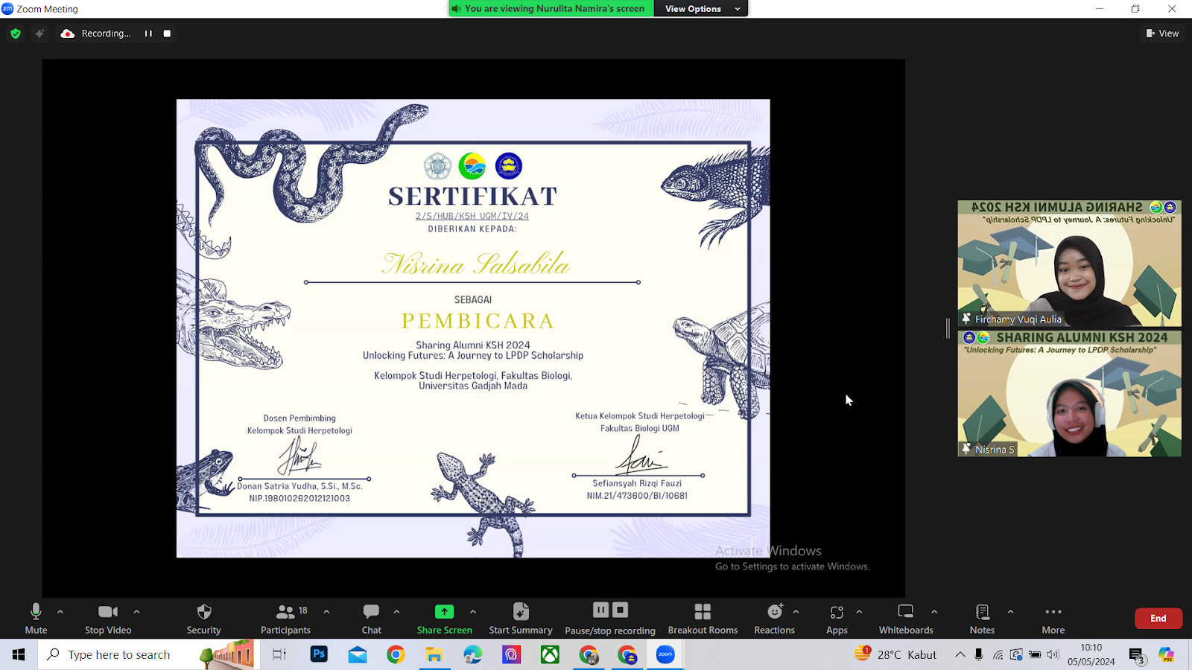Viewport: 1192px width, 670px height.
Task: Expand chat options arrow beside Chat
Action: [396, 612]
